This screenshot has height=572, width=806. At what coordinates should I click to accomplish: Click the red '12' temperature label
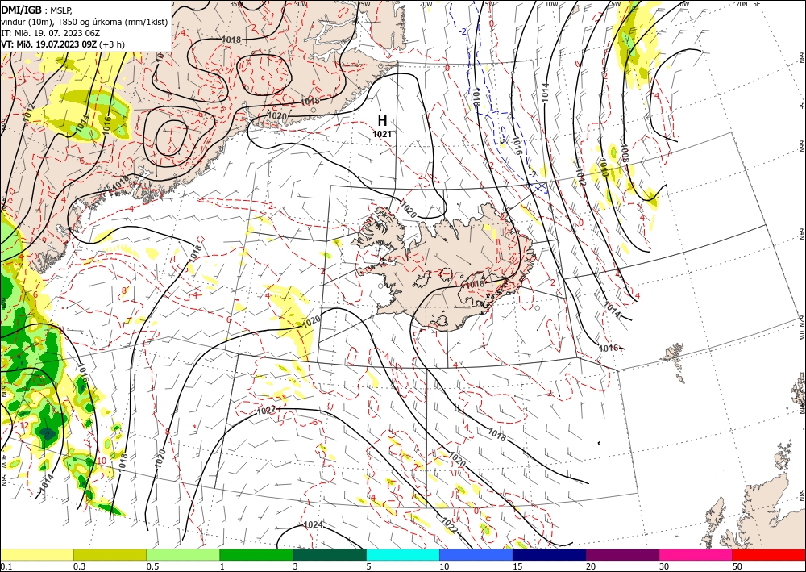pyautogui.click(x=24, y=425)
